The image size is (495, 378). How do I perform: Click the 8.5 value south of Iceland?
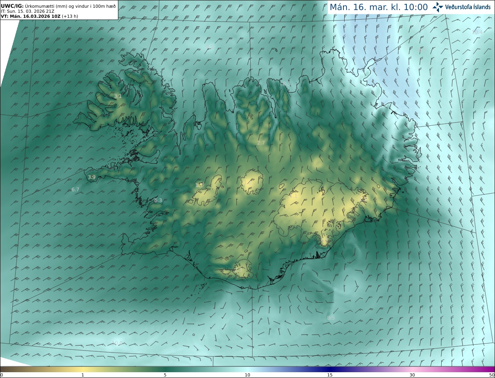[331, 318]
